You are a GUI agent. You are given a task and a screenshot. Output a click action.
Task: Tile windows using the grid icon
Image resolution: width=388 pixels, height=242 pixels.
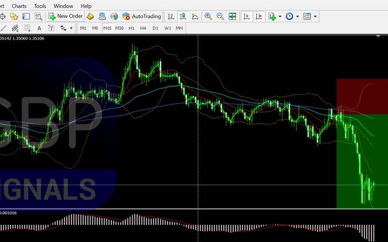[232, 16]
